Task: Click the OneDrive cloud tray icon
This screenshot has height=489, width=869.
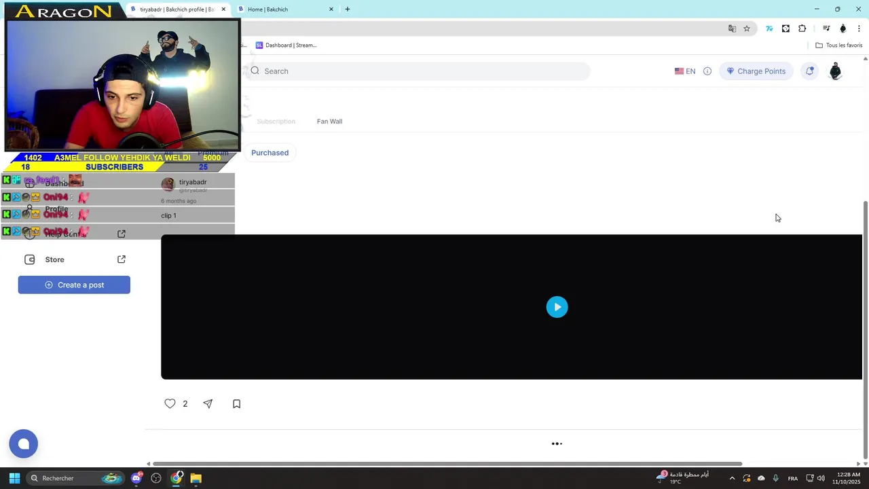Action: [x=761, y=478]
